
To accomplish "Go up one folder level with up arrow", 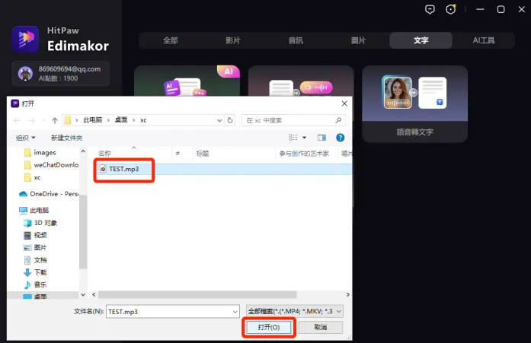I will click(x=55, y=120).
